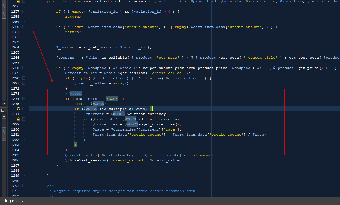Collapse the save_called_credit_in_session function fold

[x=24, y=1]
